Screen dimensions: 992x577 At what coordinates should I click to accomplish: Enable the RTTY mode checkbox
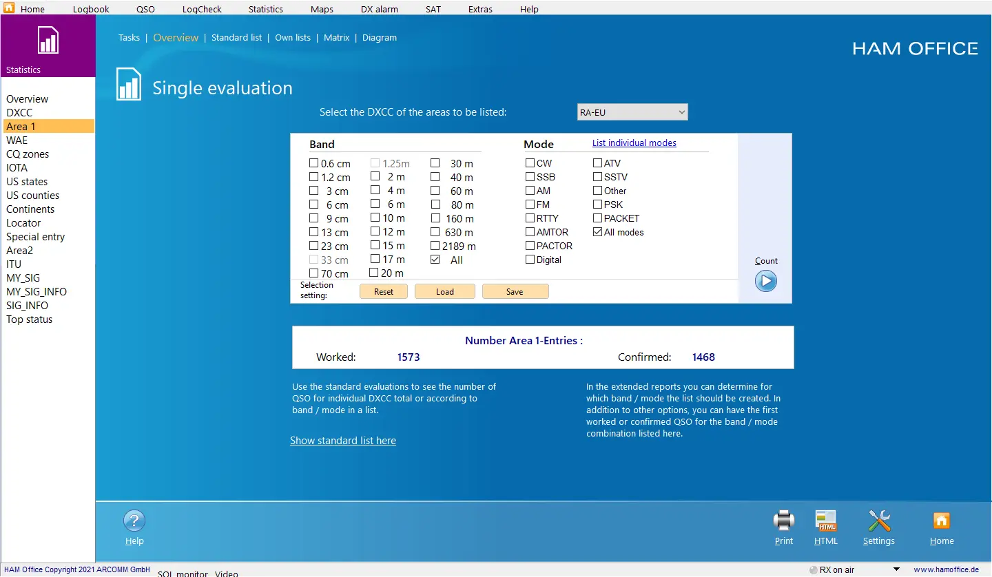tap(530, 218)
